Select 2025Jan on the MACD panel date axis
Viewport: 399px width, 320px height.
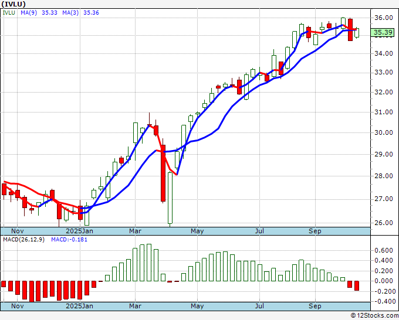(79, 306)
